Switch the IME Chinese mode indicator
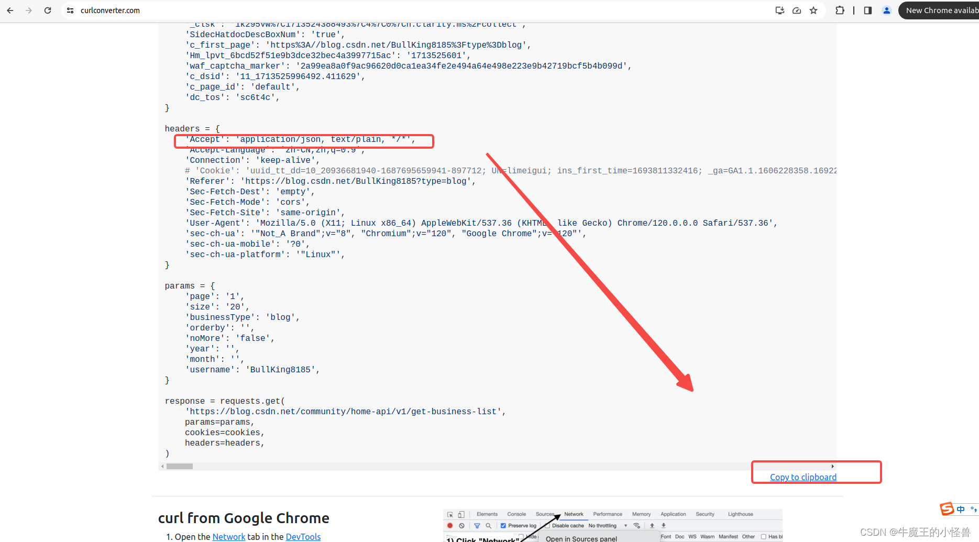 pos(961,509)
